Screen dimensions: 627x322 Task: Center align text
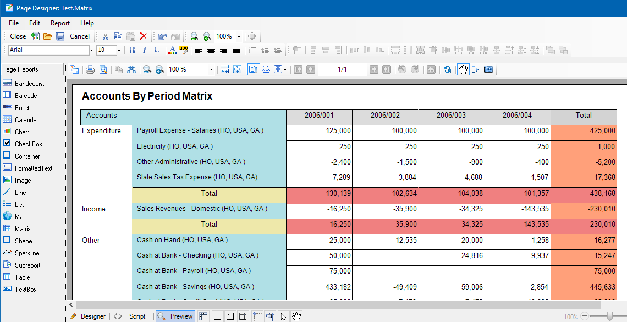click(x=211, y=50)
